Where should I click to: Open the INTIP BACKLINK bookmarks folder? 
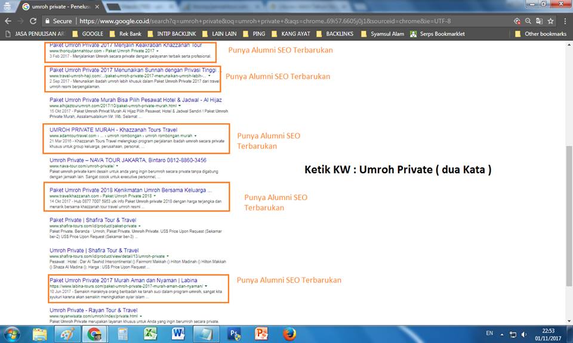[172, 34]
